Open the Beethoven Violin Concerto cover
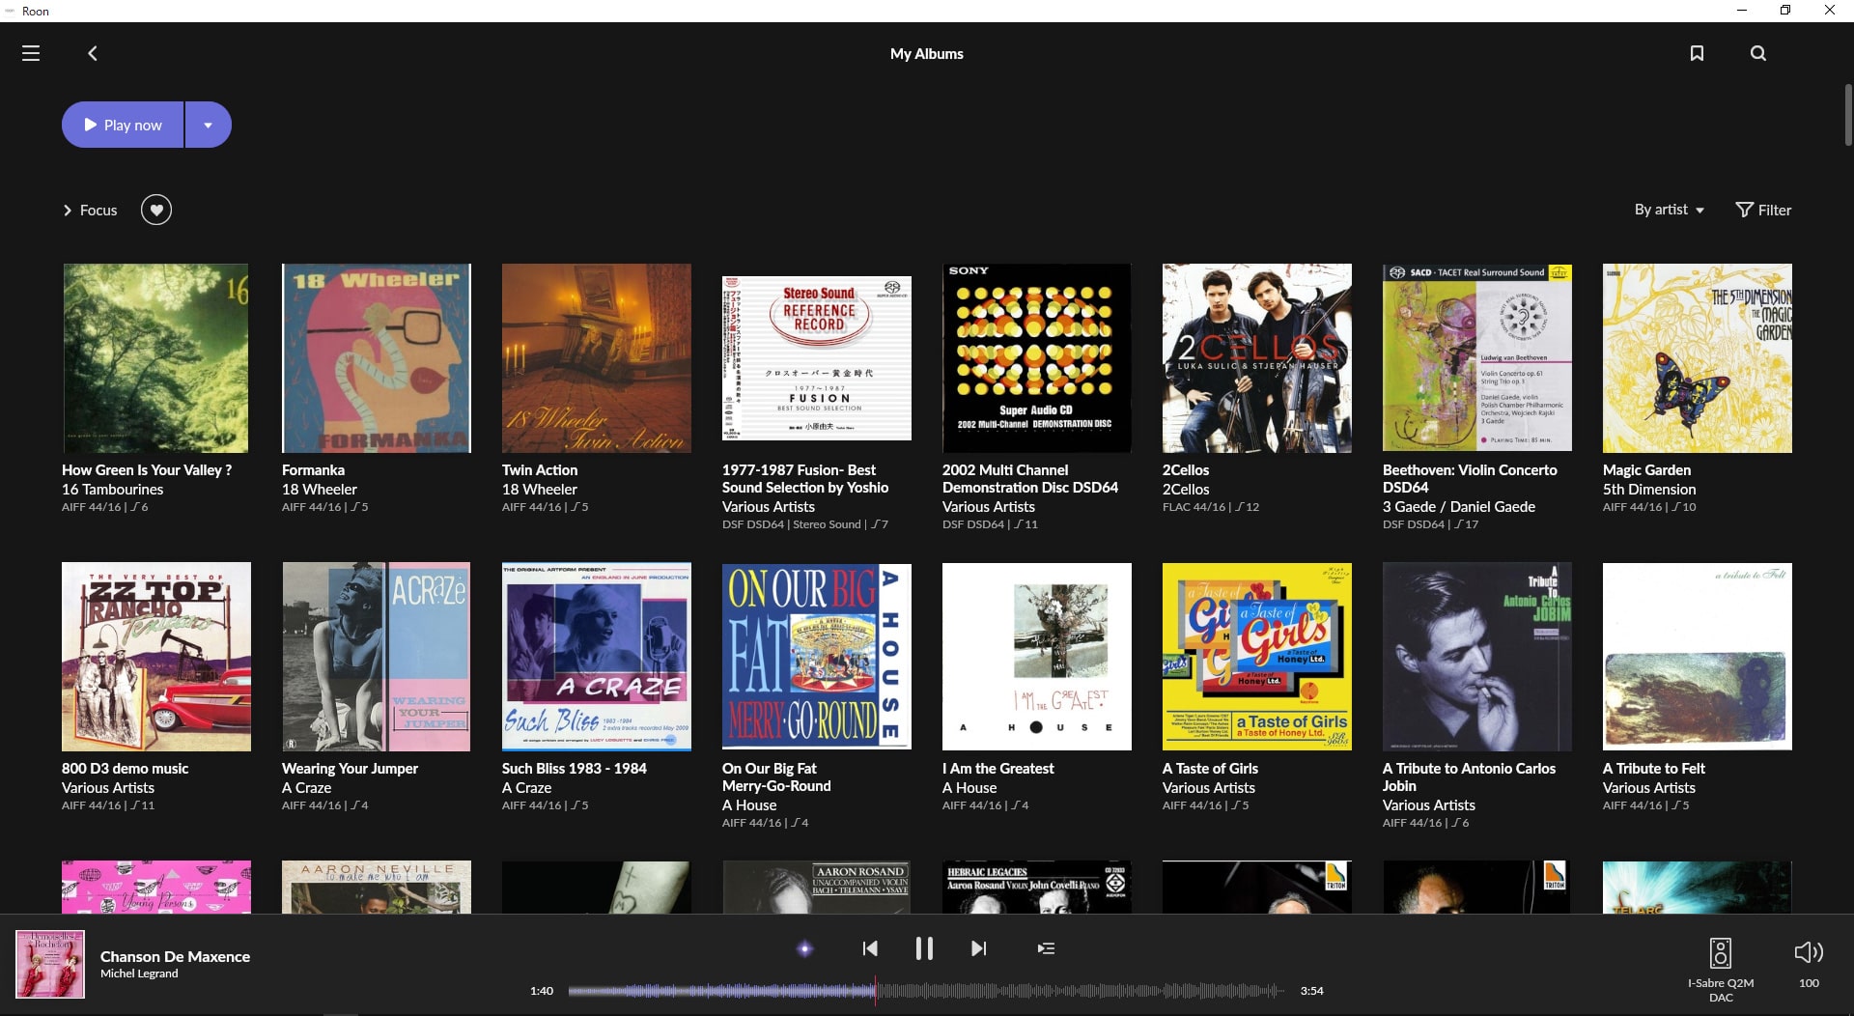 tap(1477, 358)
